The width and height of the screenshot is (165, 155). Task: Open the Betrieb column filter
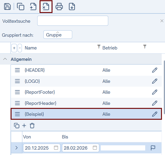[x=145, y=47]
